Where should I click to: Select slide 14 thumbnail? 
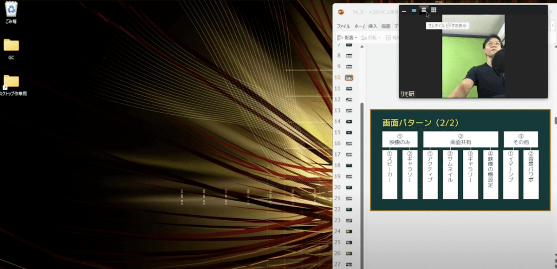coord(349,121)
